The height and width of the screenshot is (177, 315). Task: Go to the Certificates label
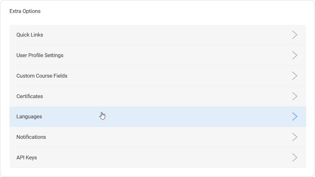tap(30, 96)
